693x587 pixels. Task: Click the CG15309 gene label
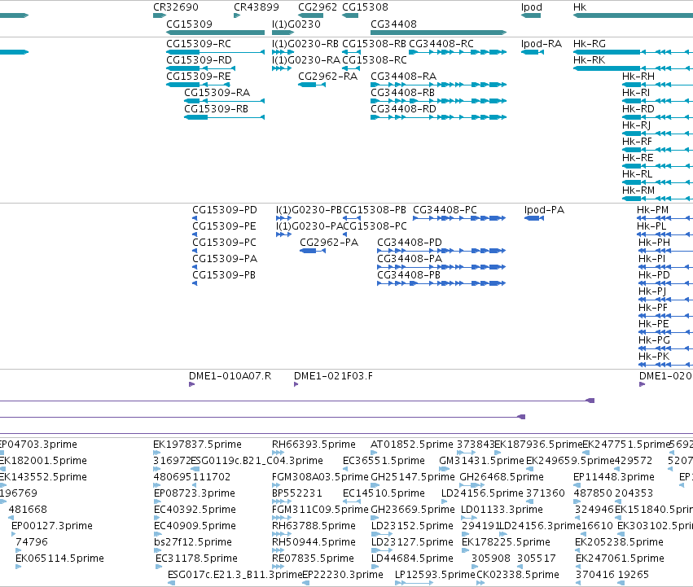(189, 24)
